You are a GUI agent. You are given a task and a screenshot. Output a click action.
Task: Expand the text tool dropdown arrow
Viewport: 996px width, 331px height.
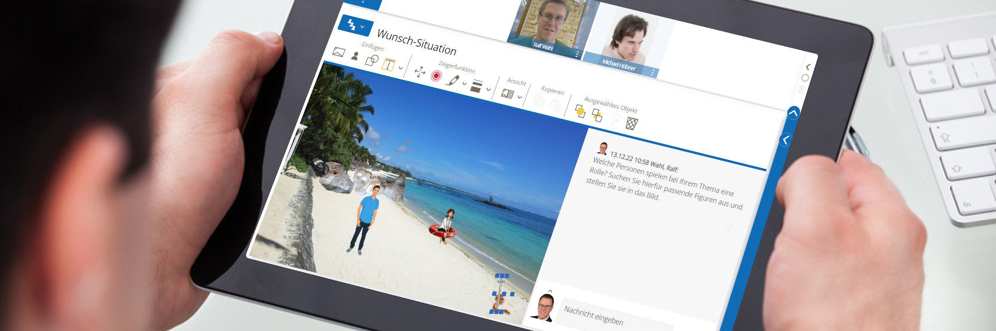[x=401, y=68]
